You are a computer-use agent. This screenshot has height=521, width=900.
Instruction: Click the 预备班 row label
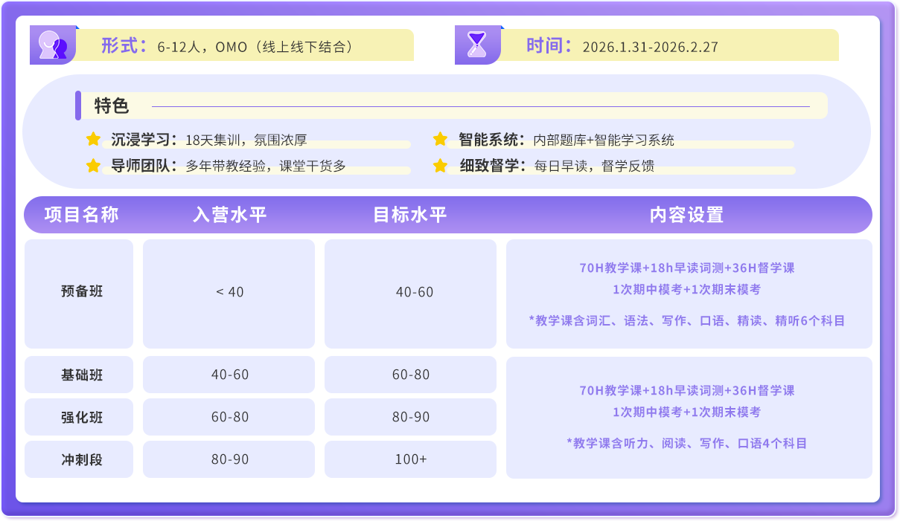pos(81,292)
